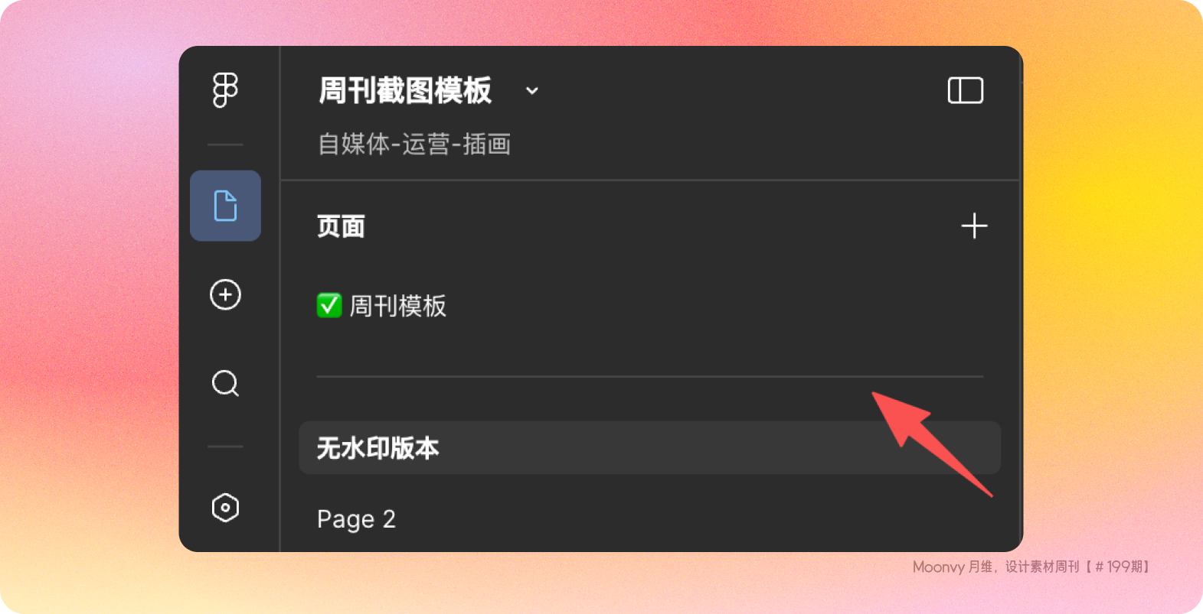Viewport: 1203px width, 614px height.
Task: Click the lower divider in left sidebar
Action: pyautogui.click(x=225, y=447)
